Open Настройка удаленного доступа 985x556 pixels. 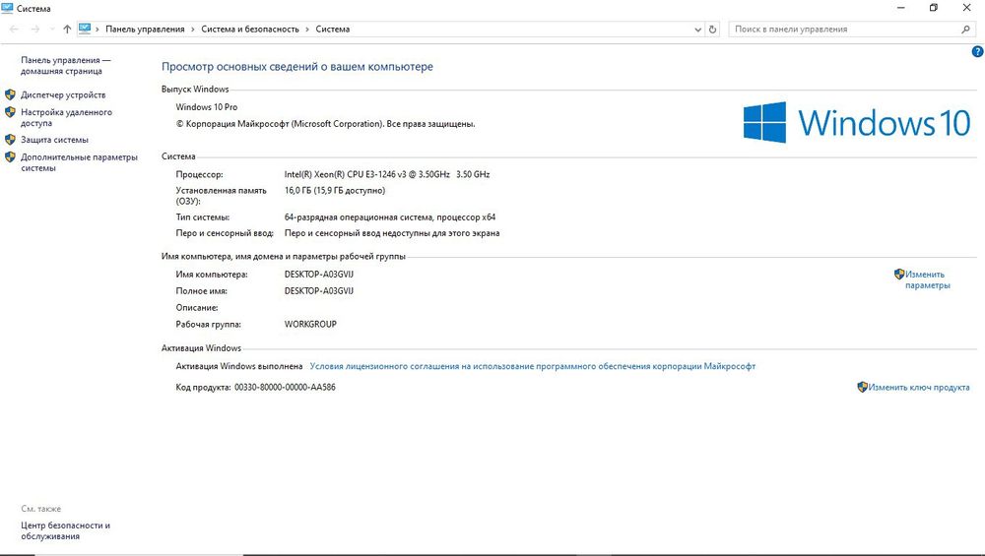66,117
